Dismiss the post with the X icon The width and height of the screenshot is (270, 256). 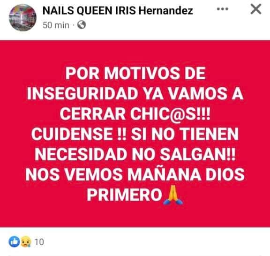pyautogui.click(x=256, y=9)
